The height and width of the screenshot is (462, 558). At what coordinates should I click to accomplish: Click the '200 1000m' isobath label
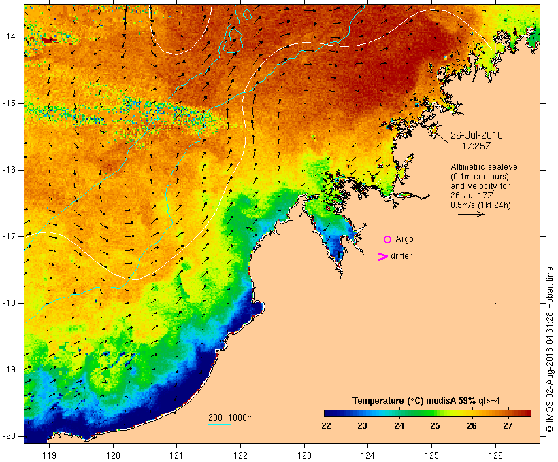point(231,418)
